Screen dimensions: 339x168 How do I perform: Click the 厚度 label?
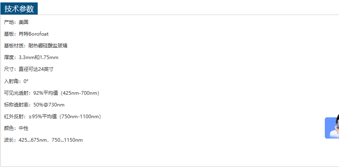point(9,57)
